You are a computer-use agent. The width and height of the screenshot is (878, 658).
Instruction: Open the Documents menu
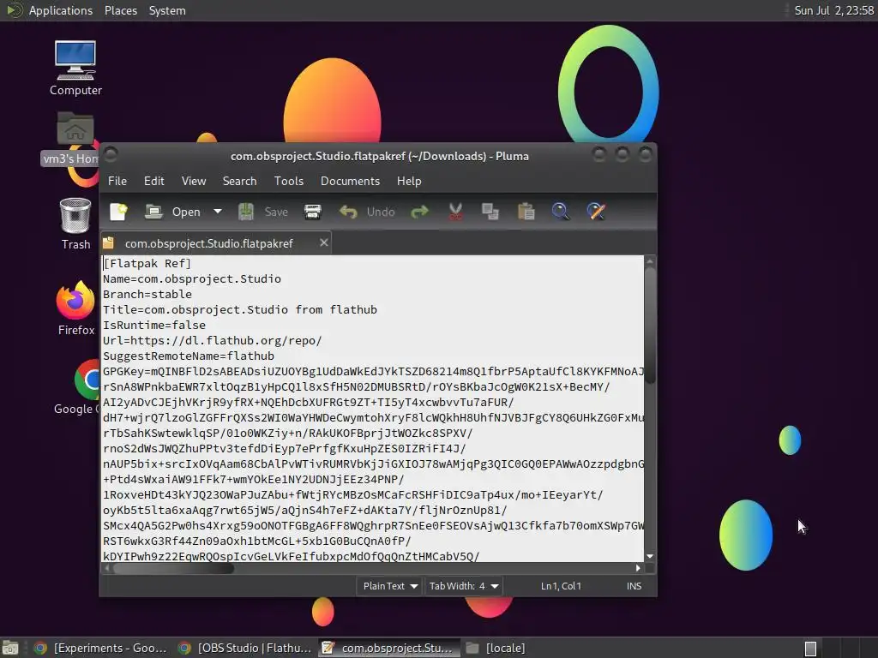pos(350,182)
